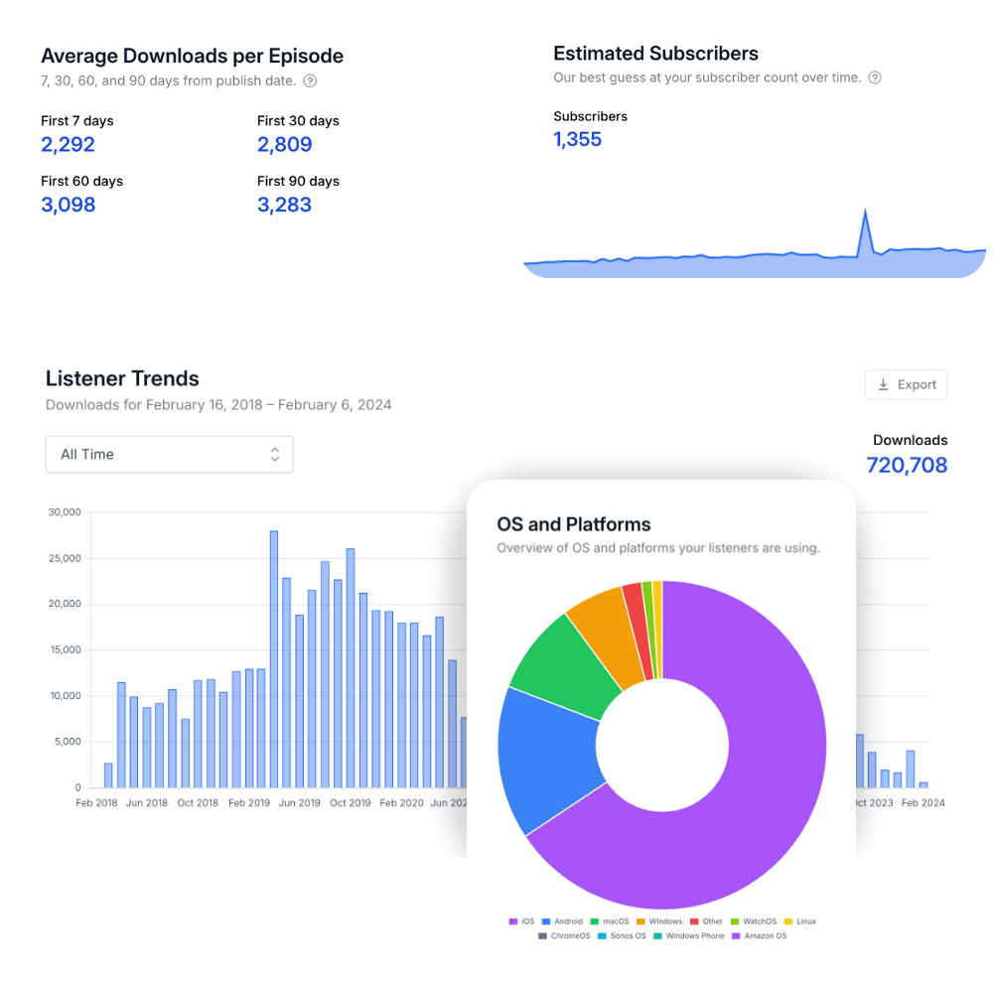
Task: Toggle the macOS legend entry
Action: coord(610,922)
